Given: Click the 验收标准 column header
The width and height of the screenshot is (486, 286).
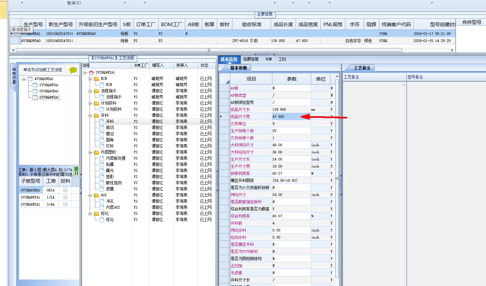Looking at the screenshot, I should [251, 25].
